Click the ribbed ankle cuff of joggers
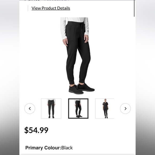 click(72, 82)
